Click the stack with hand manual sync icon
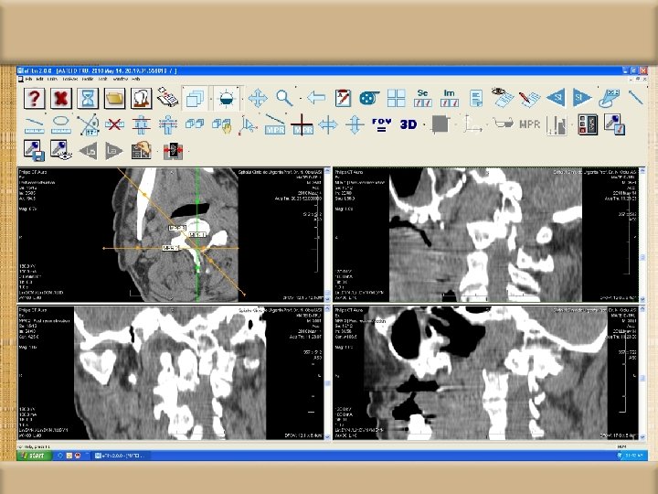 pyautogui.click(x=221, y=125)
